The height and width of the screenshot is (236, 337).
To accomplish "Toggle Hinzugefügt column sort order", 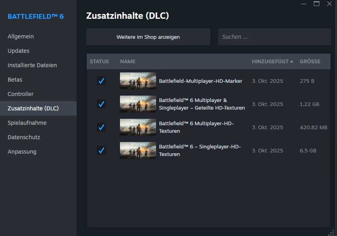I will click(272, 62).
